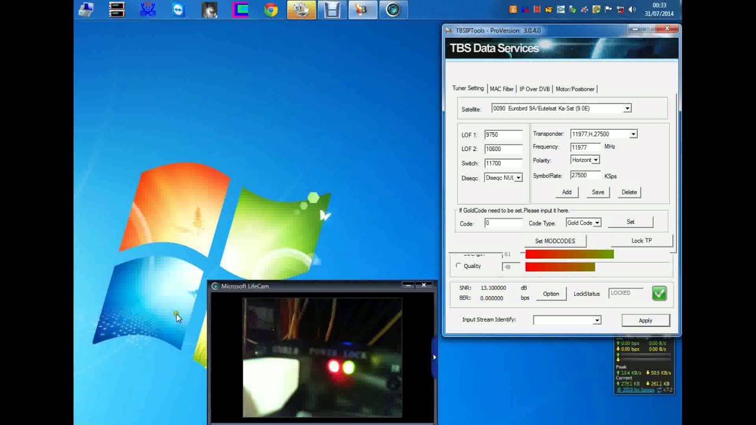Click the stacked server racks taskbar icon
Image resolution: width=756 pixels, height=425 pixels.
[117, 10]
